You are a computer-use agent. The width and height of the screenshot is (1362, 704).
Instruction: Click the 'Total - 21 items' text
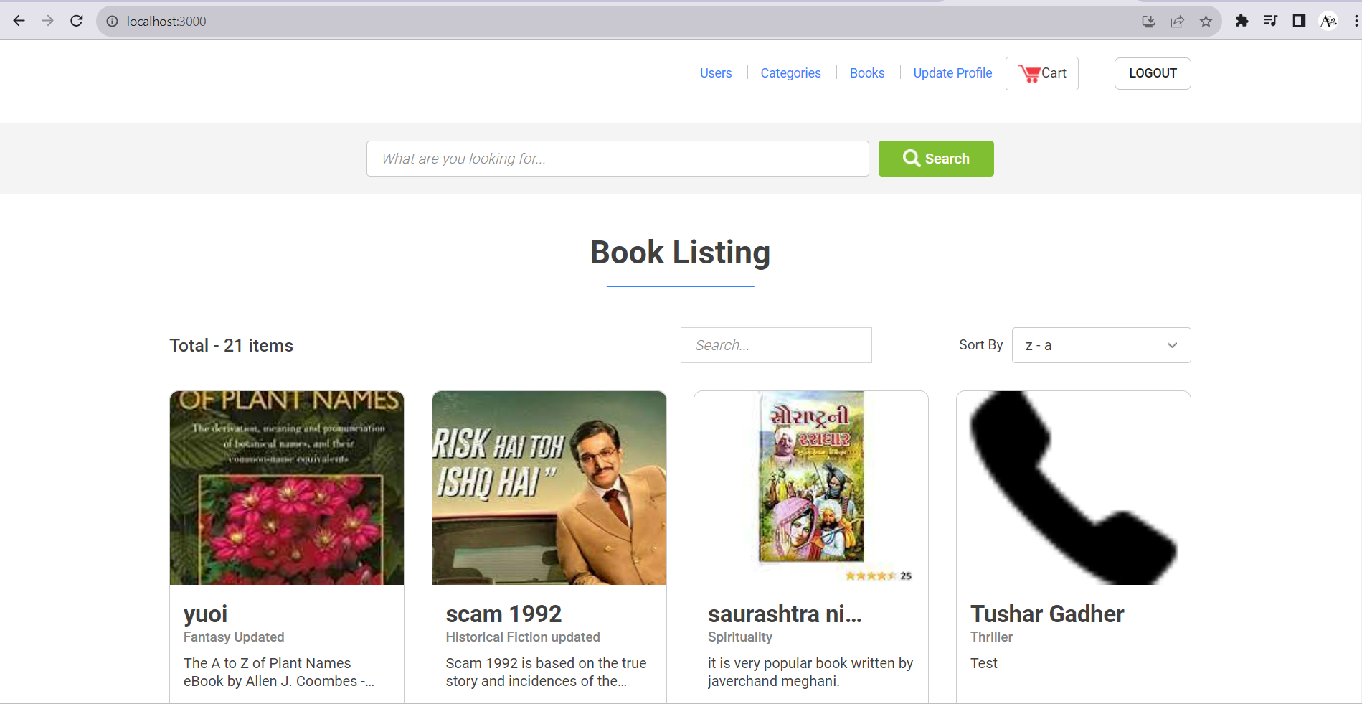[231, 346]
